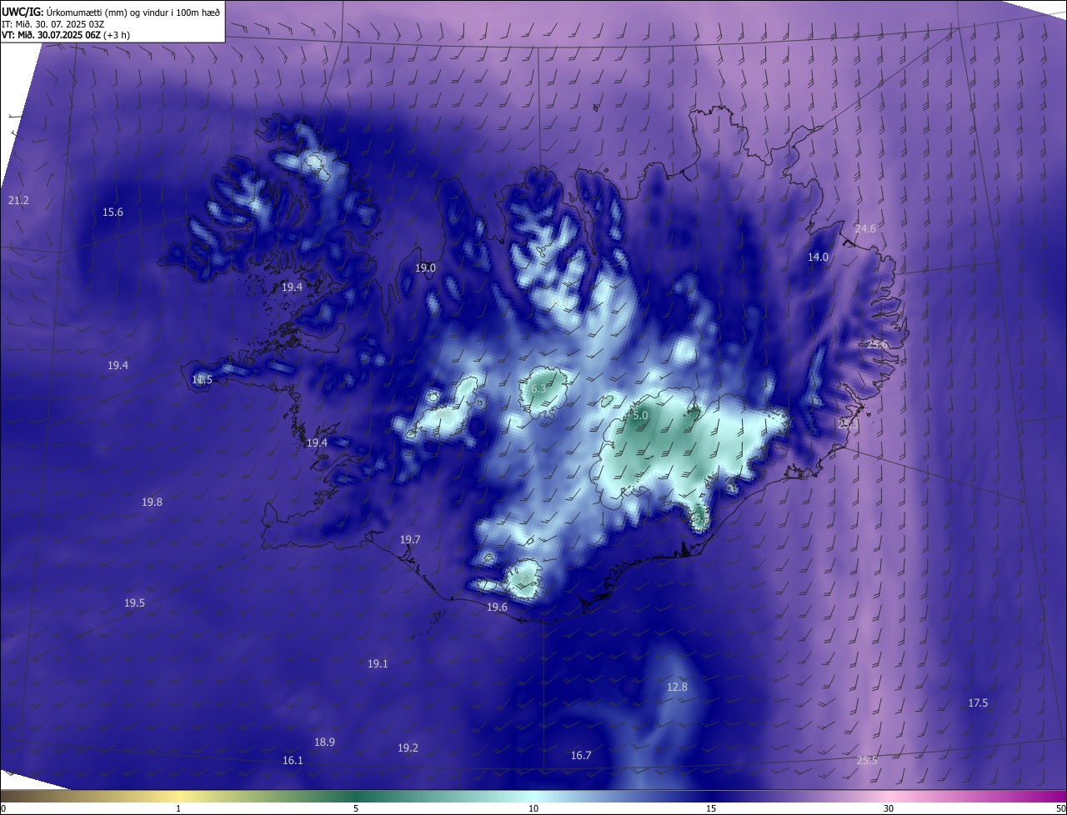Click the 5.0 value on the large green glacier

pyautogui.click(x=640, y=415)
